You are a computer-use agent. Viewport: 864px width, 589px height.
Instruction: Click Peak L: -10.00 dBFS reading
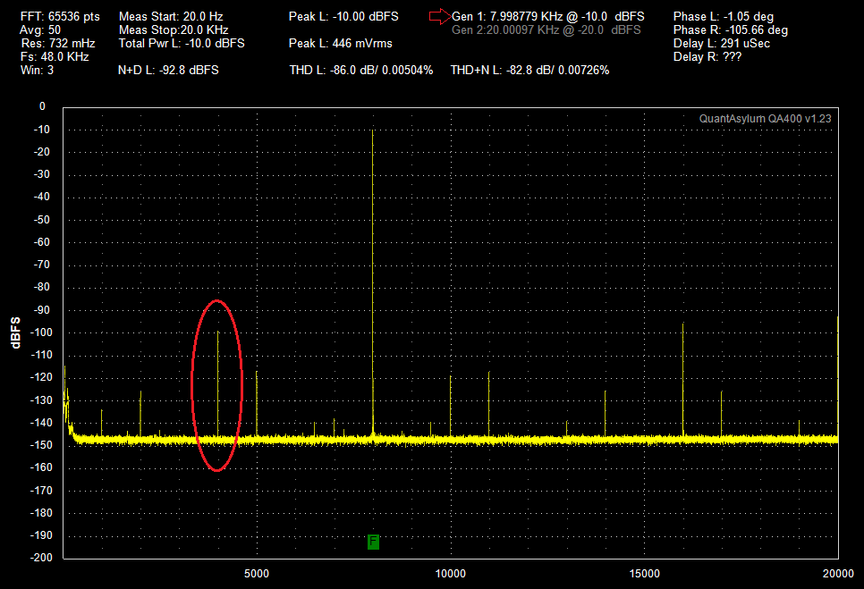343,16
